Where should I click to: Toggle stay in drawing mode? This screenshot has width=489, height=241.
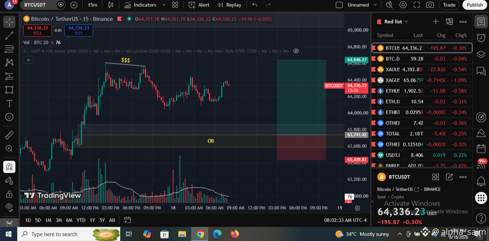tap(9, 180)
